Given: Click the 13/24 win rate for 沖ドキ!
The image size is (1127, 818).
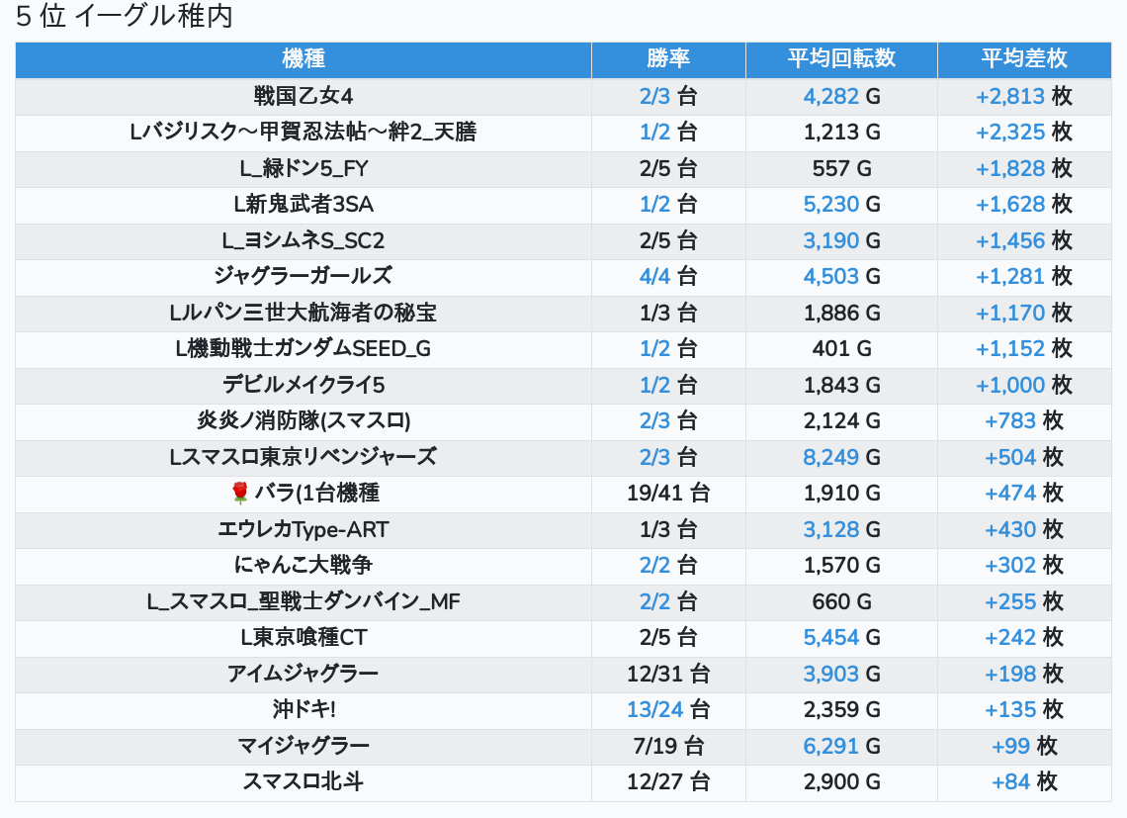Looking at the screenshot, I should [x=654, y=709].
